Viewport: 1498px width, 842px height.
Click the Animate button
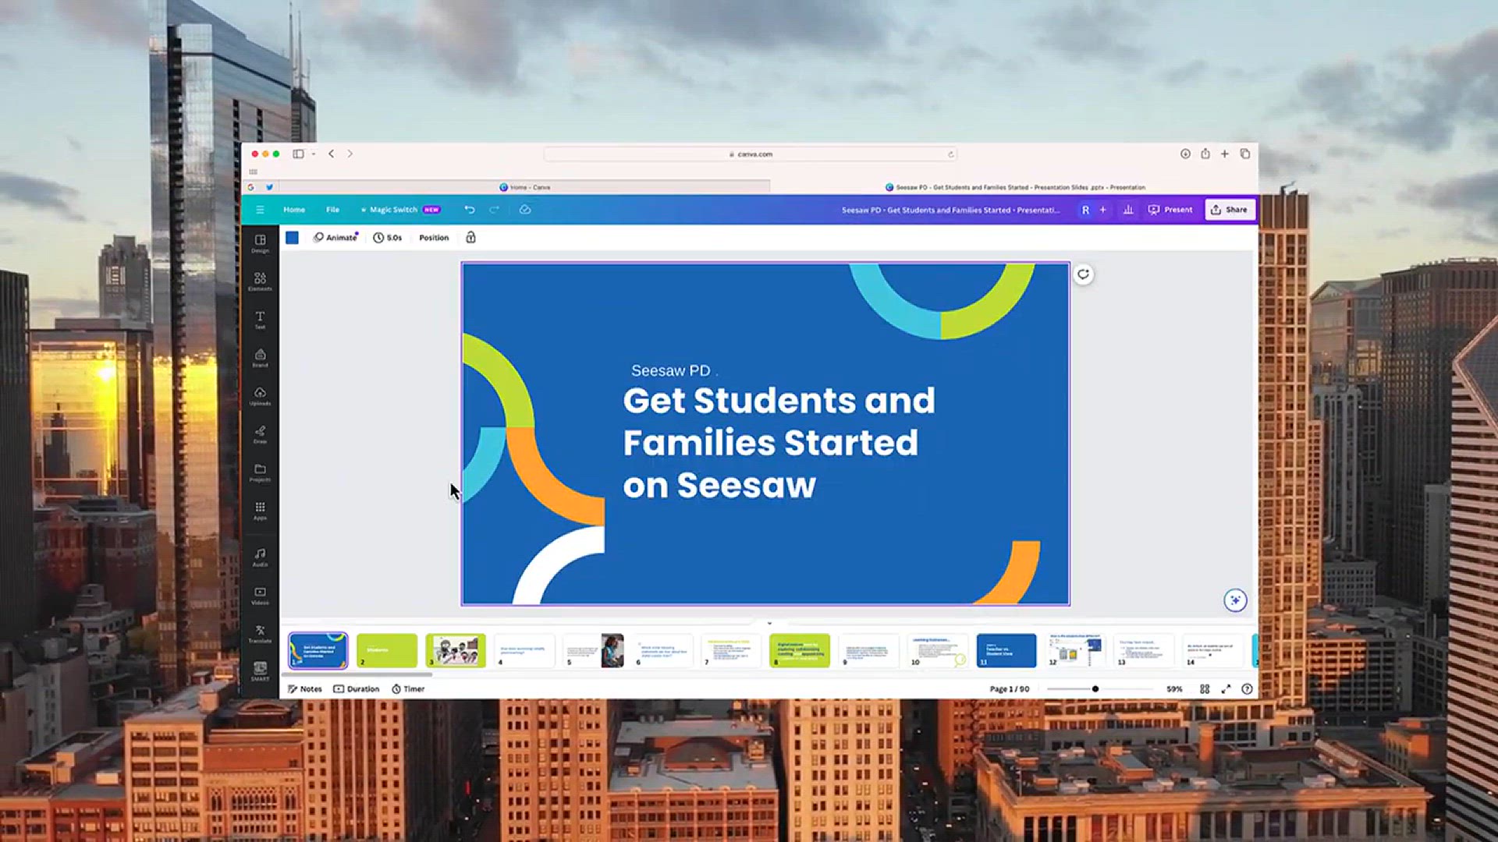point(335,238)
